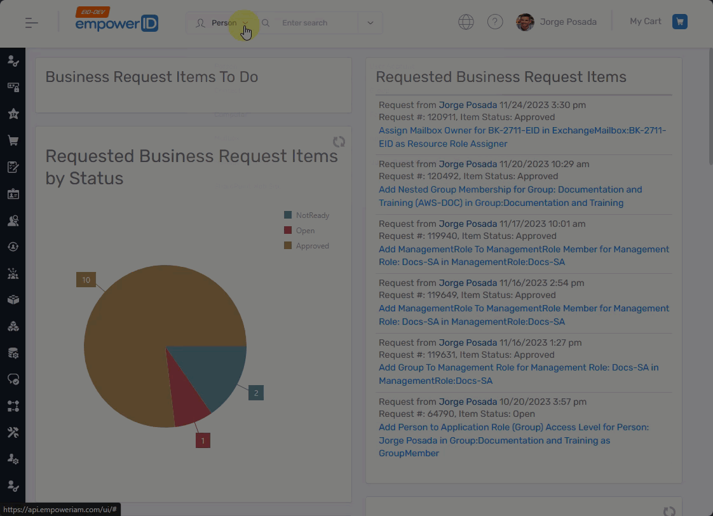Open the Add Nested Group Membership request link
Viewport: 713px width, 516px height.
pyautogui.click(x=510, y=196)
